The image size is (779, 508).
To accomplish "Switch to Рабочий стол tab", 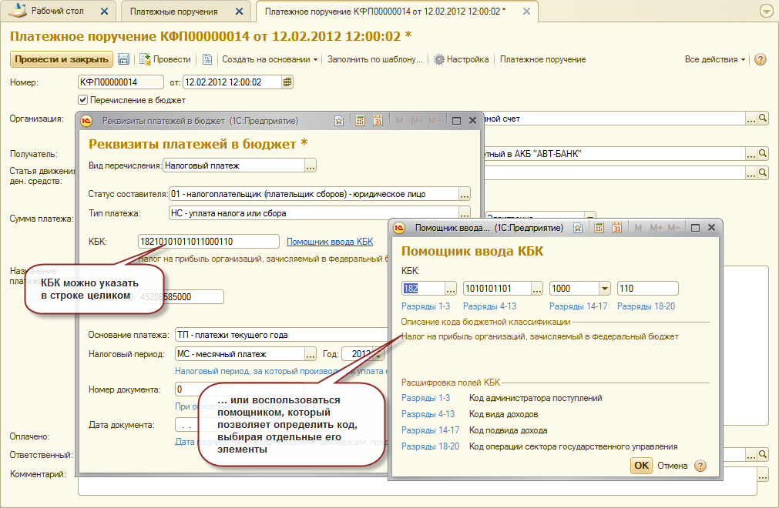I will tap(58, 11).
